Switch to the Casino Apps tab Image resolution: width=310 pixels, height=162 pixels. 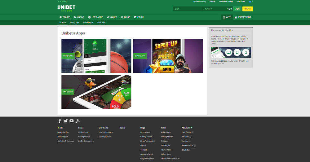click(88, 23)
